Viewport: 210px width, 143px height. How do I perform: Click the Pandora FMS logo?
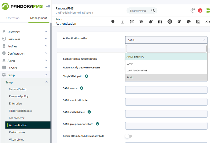point(22,6)
